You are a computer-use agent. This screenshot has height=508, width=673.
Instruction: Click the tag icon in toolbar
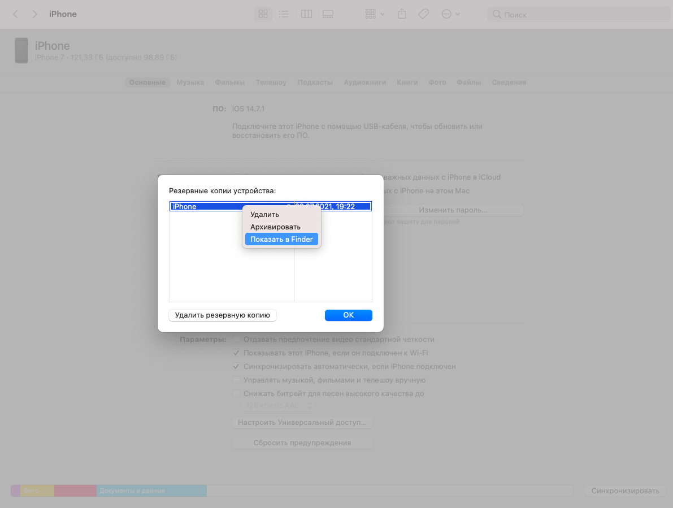(423, 14)
